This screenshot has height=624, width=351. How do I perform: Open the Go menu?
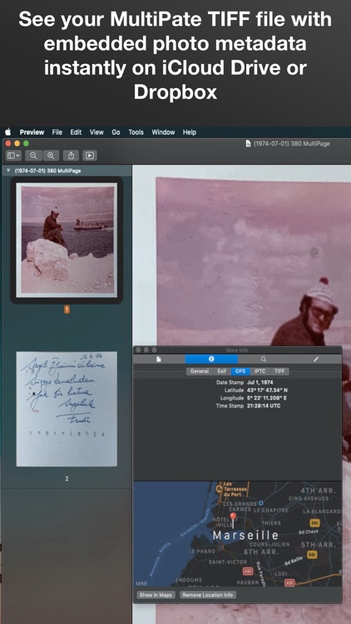[116, 132]
